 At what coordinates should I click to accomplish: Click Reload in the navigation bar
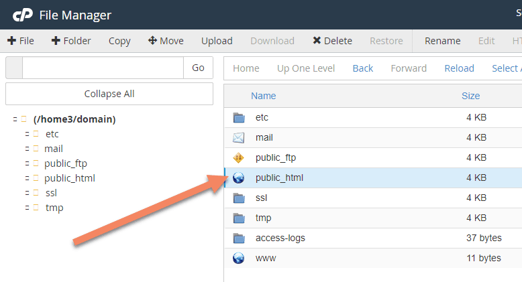click(459, 68)
